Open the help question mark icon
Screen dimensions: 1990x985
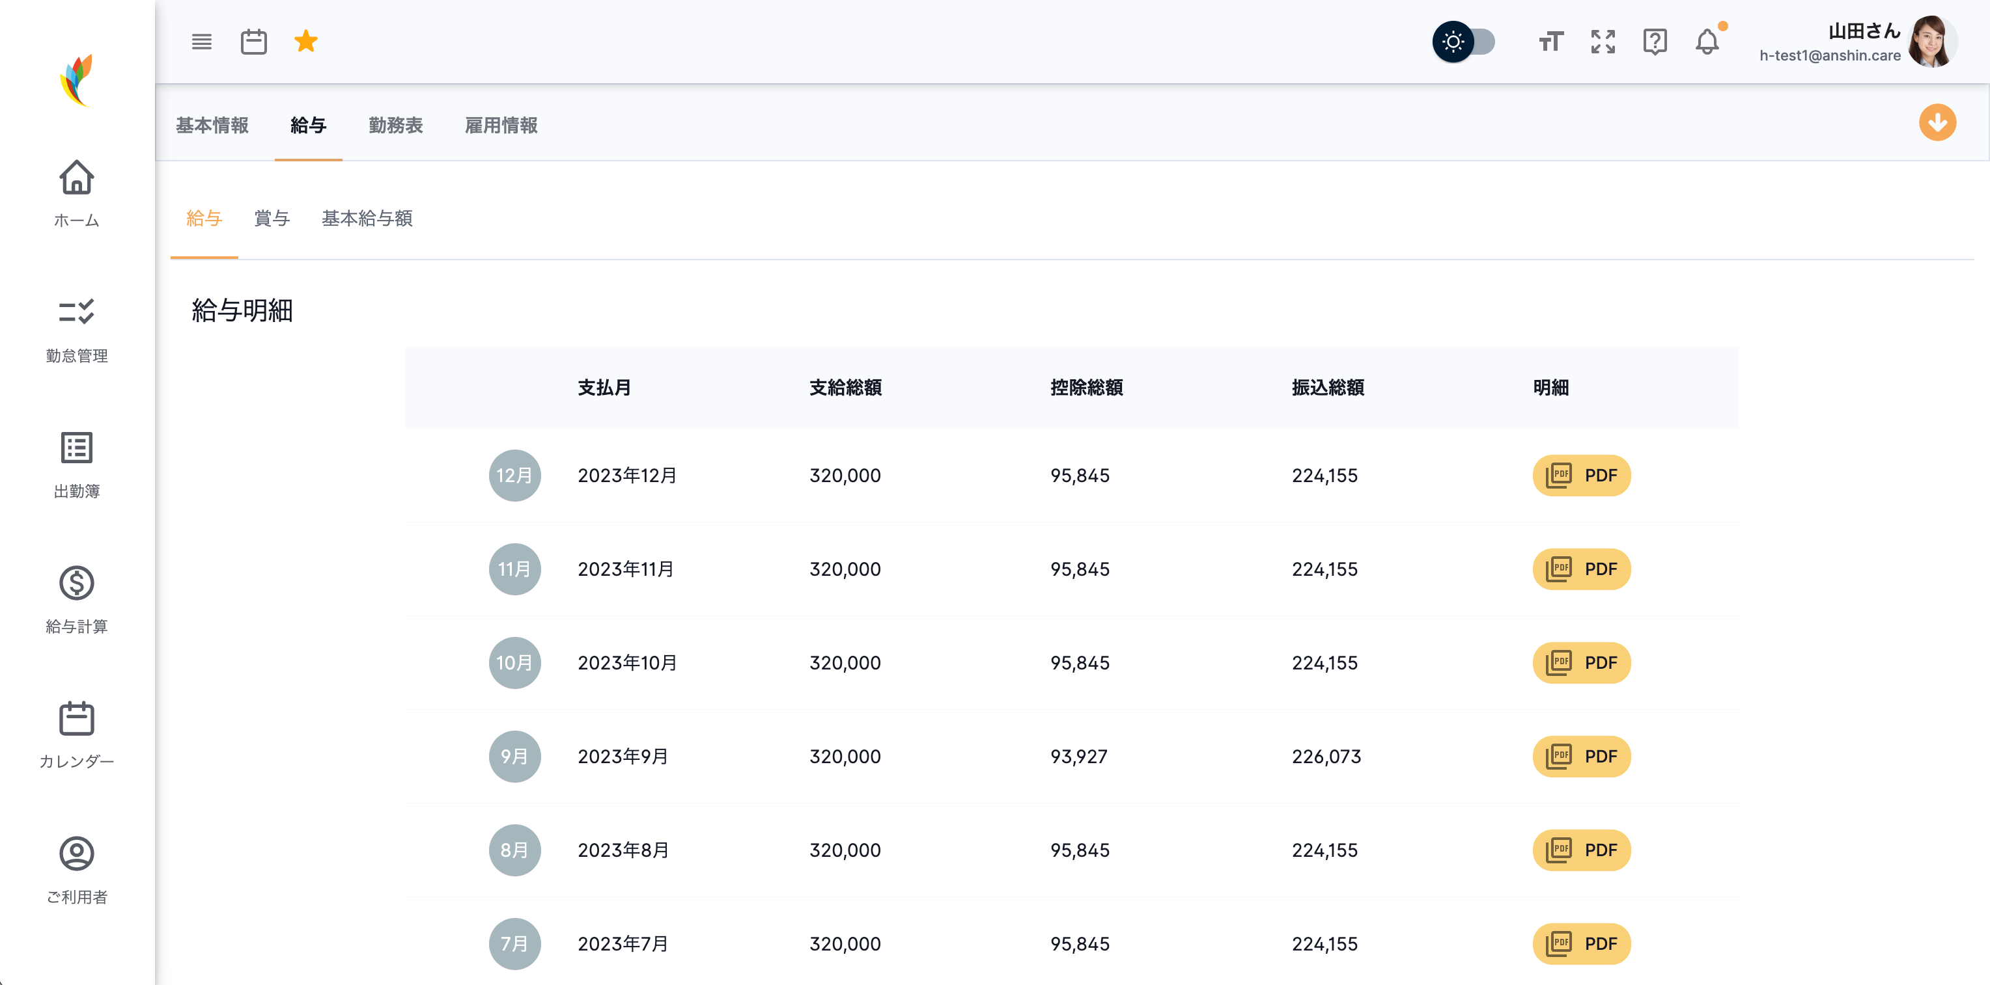tap(1655, 42)
